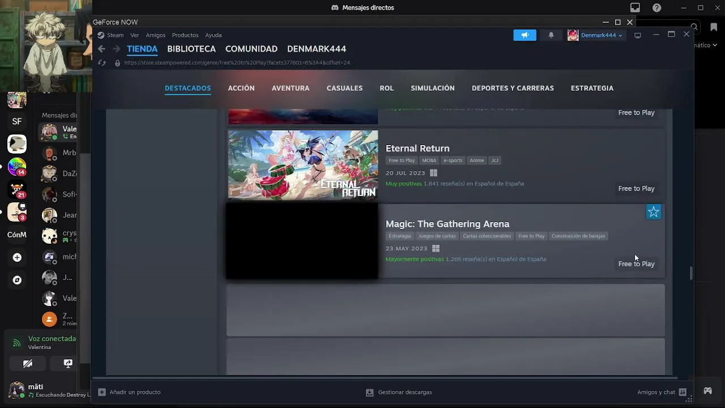Open the Amigos menu
Viewport: 725px width, 408px height.
(156, 35)
